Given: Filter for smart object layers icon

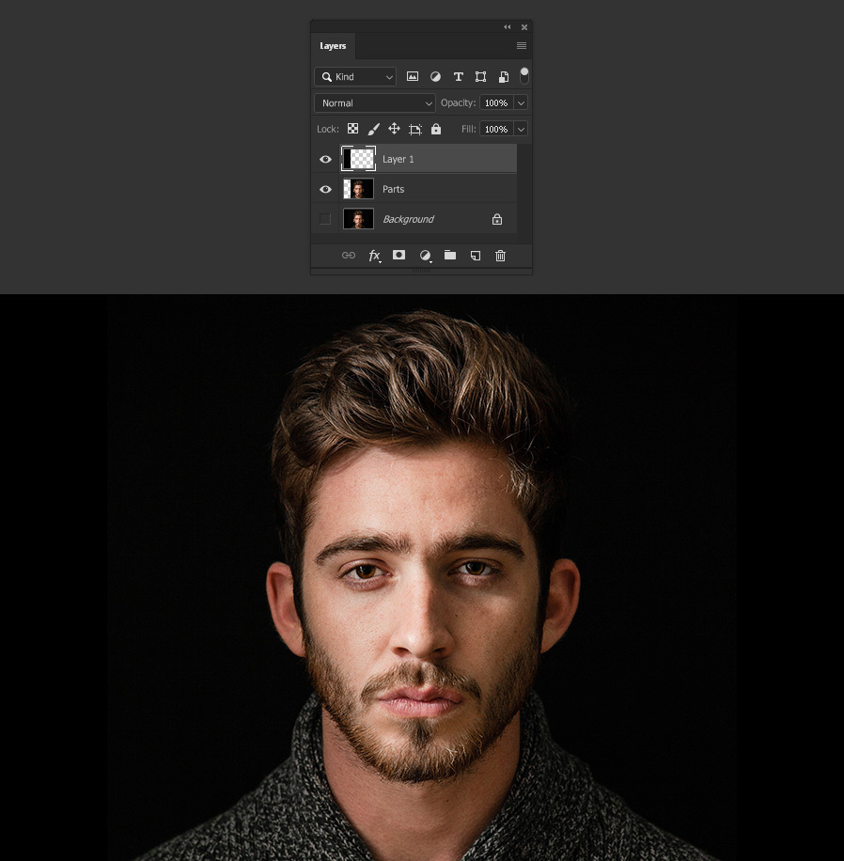Looking at the screenshot, I should pos(503,76).
